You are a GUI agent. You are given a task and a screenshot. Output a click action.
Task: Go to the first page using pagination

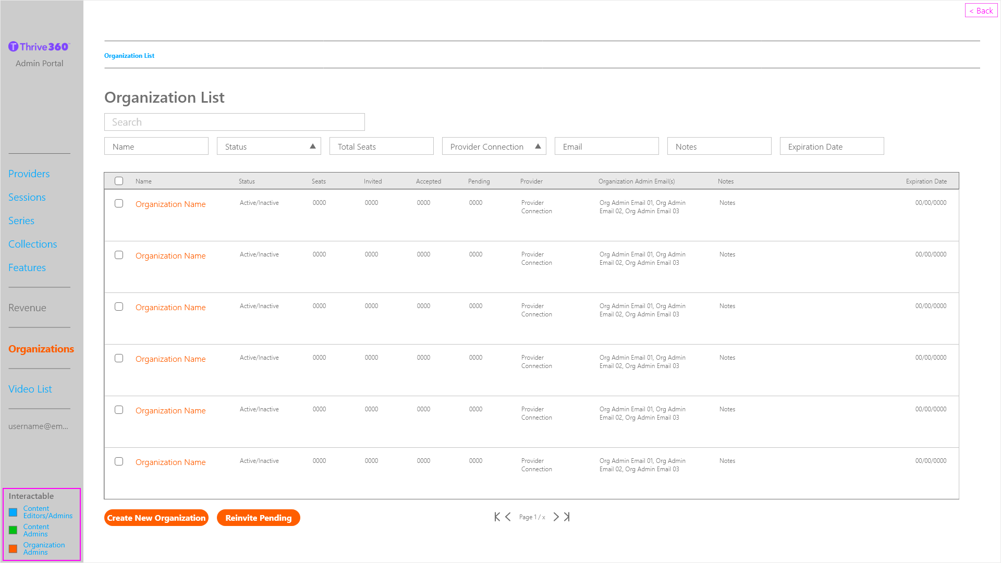497,517
